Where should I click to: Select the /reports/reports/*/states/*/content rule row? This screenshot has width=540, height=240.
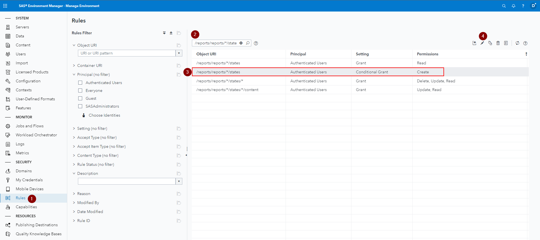point(227,90)
